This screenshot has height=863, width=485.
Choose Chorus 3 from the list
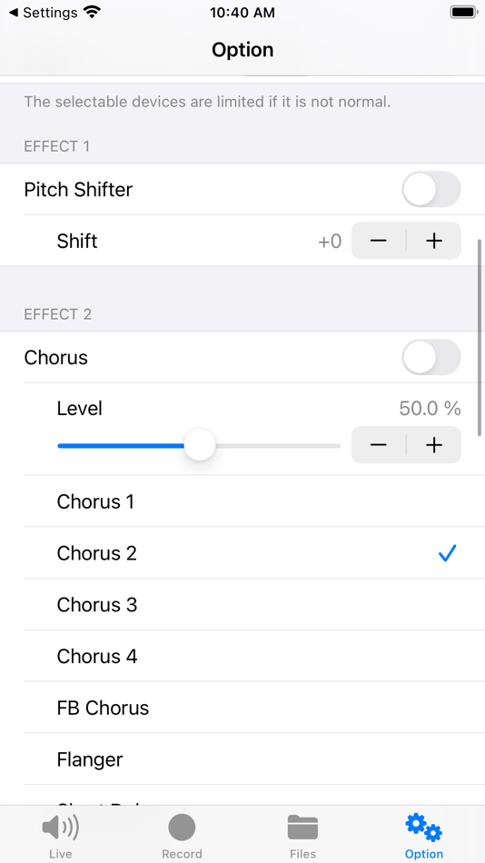click(254, 604)
